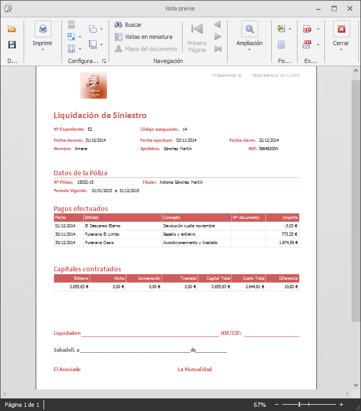The image size is (361, 411).
Task: Click the Devolución cuota noviembre cell
Action: (x=189, y=226)
